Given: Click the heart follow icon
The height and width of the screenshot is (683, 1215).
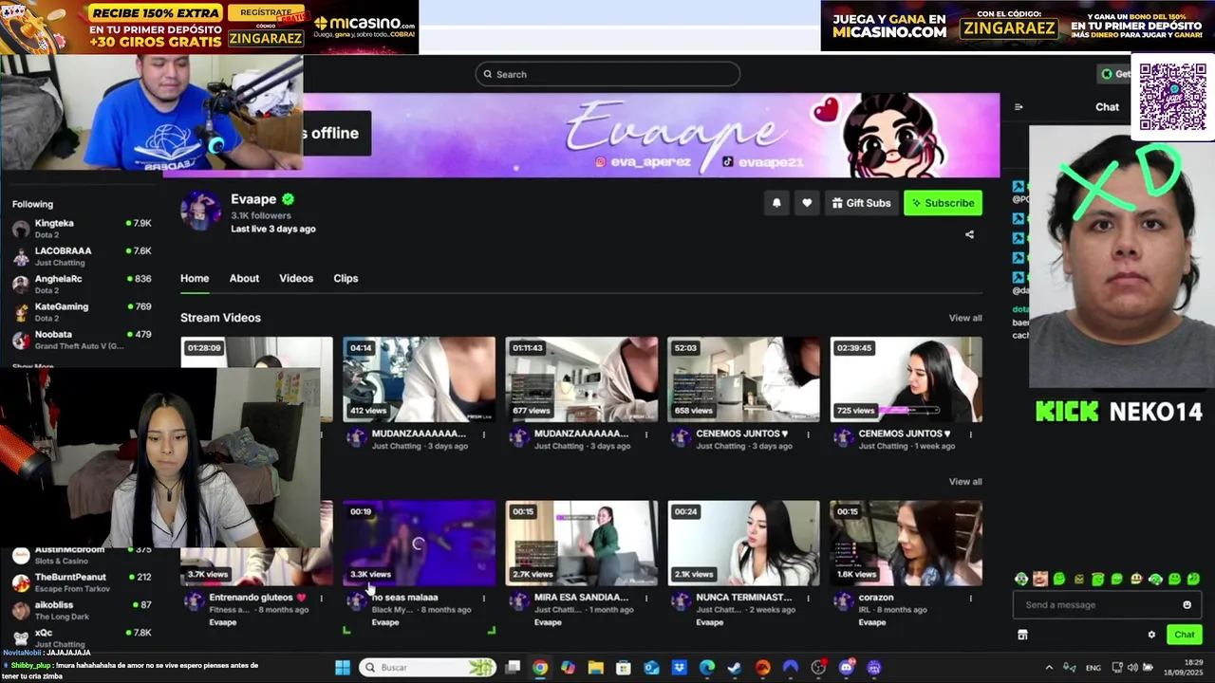Looking at the screenshot, I should [807, 203].
